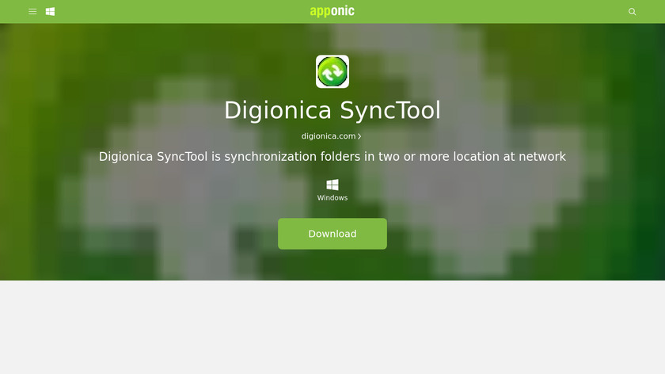Open the search icon
The height and width of the screenshot is (374, 665).
coord(632,11)
